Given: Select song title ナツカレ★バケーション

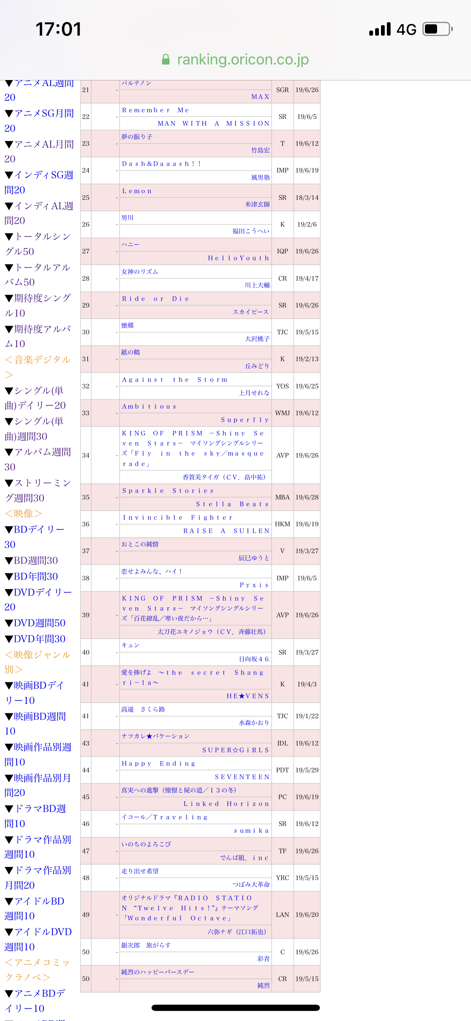Looking at the screenshot, I should pyautogui.click(x=156, y=736).
